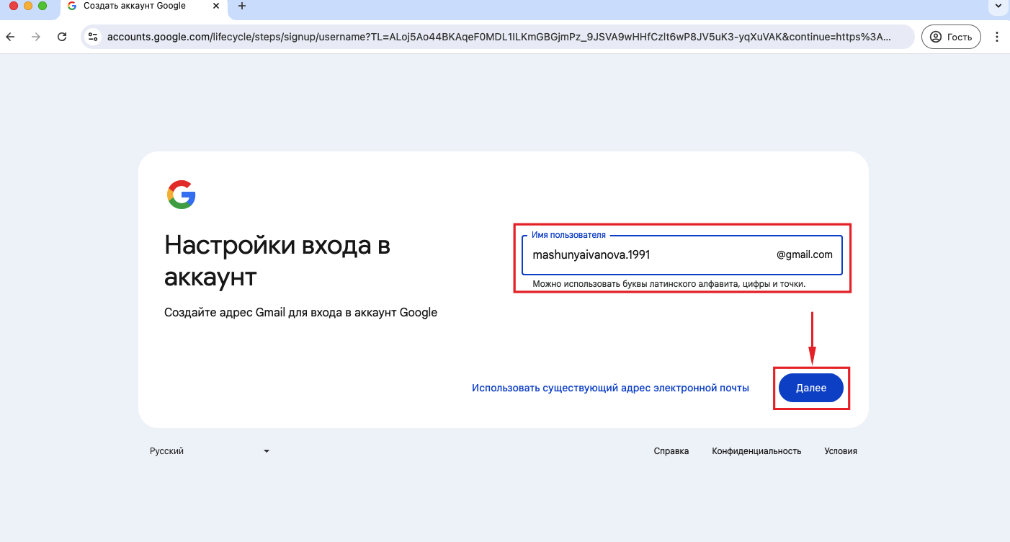Click the @gmail.com suffix text

(x=805, y=254)
